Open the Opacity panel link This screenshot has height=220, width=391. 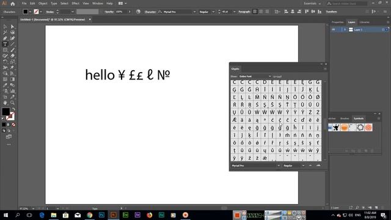(x=109, y=12)
